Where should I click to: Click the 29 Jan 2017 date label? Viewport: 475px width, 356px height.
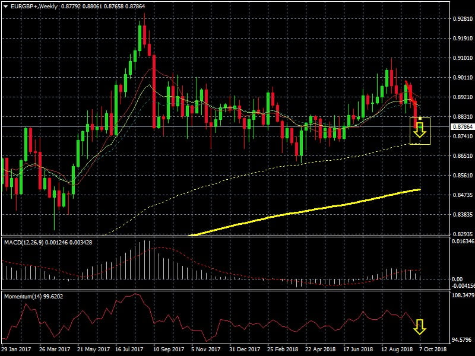pos(17,350)
